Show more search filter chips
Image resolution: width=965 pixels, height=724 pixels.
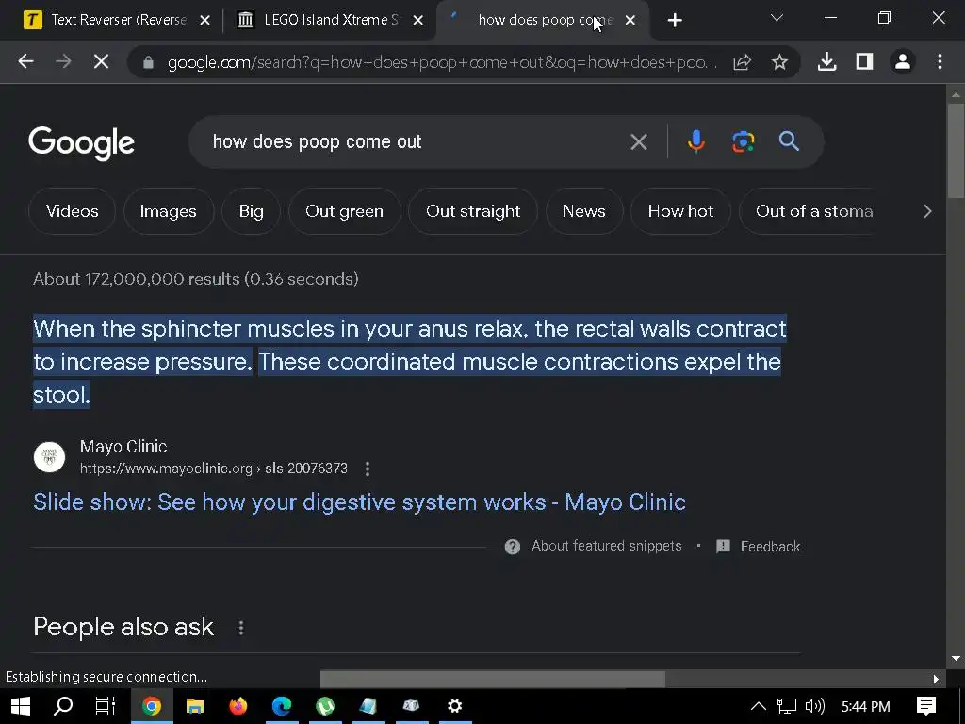click(x=927, y=211)
